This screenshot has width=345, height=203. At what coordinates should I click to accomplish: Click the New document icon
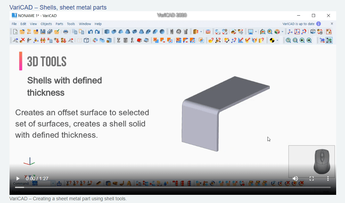(15, 32)
